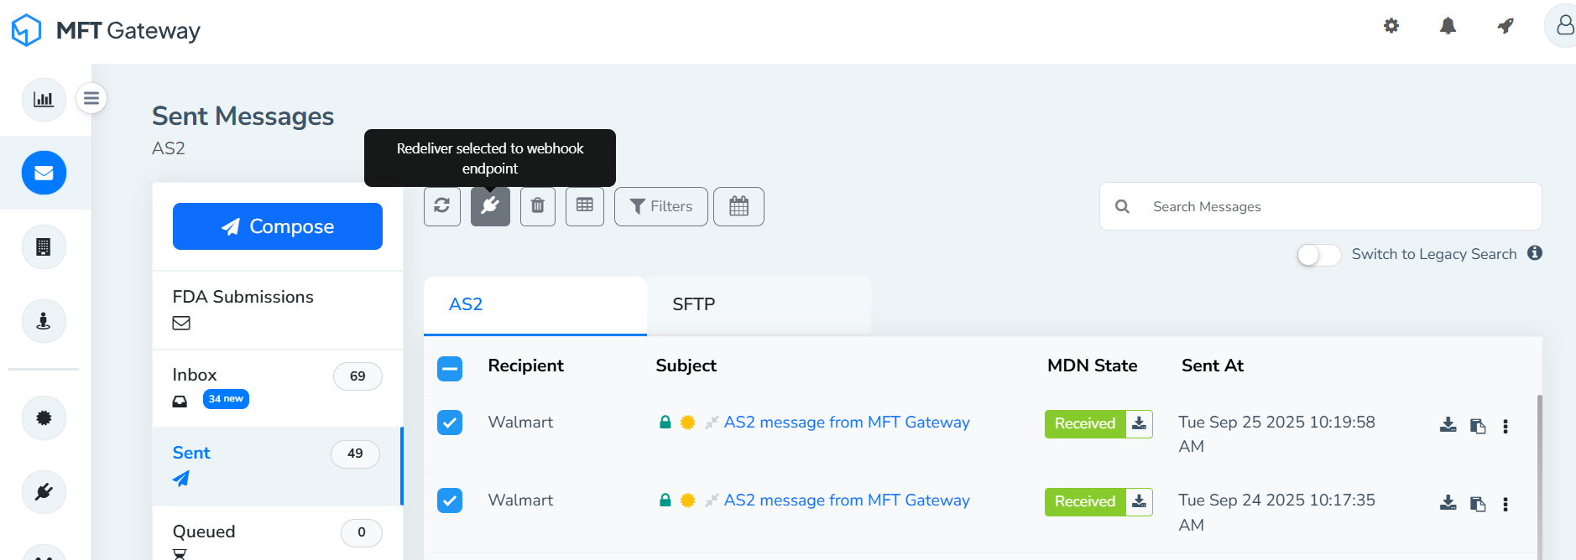Open the notifications bell

pos(1448,26)
